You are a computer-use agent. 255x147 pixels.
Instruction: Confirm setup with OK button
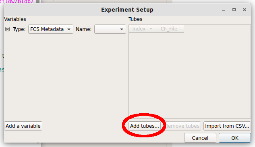(235, 138)
